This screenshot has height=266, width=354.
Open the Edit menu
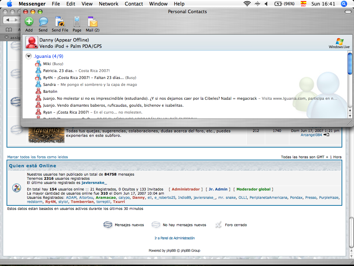tap(71, 4)
